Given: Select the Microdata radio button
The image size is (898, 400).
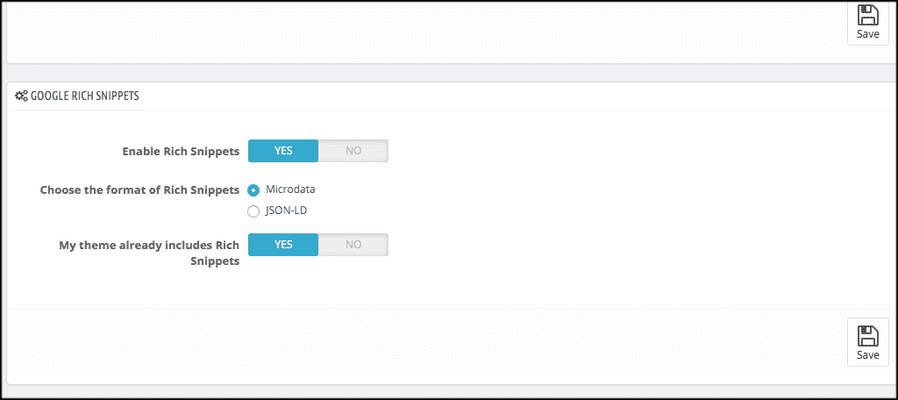Looking at the screenshot, I should click(x=253, y=189).
